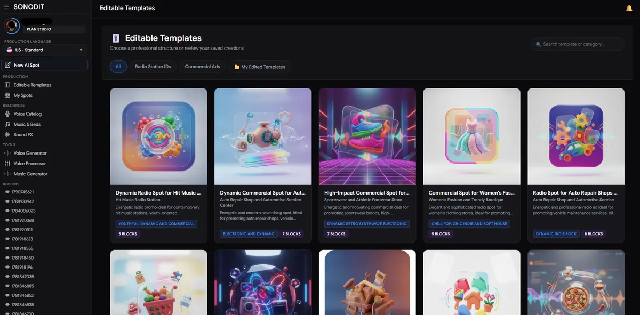Viewport: 640px width, 315px height.
Task: Click the user profile avatar
Action: pyautogui.click(x=12, y=26)
